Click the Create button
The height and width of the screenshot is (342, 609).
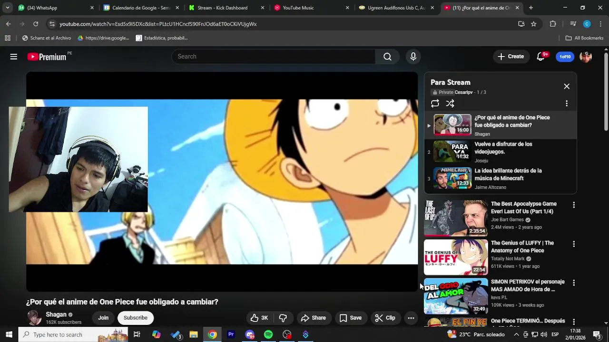click(x=511, y=57)
